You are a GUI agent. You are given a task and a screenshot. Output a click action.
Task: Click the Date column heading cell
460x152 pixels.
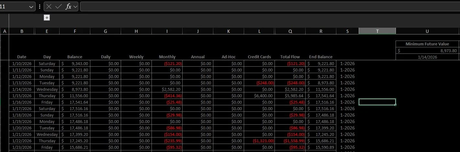[22, 57]
